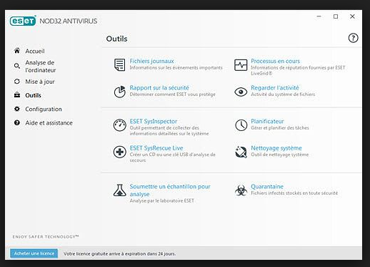Click 'Déterminer comment ESET vous protège' text

coord(172,94)
